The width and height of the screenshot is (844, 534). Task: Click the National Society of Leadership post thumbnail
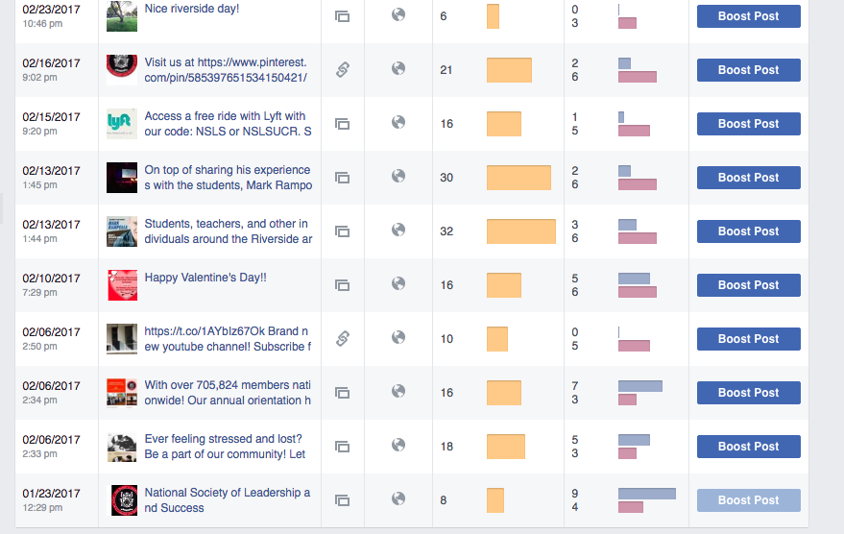tap(122, 500)
